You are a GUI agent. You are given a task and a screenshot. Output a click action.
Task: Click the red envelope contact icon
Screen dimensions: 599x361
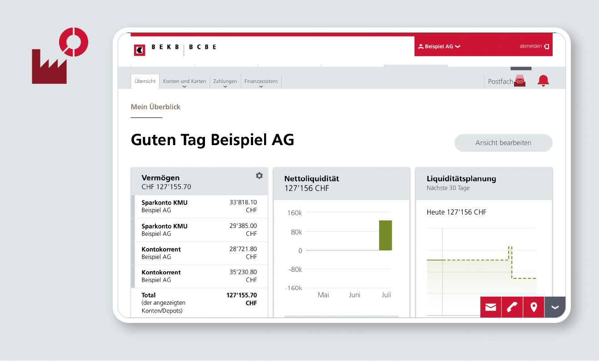tap(491, 307)
